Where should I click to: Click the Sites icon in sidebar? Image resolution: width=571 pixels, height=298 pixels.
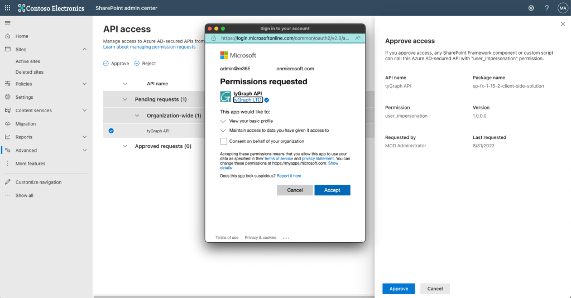coord(8,49)
